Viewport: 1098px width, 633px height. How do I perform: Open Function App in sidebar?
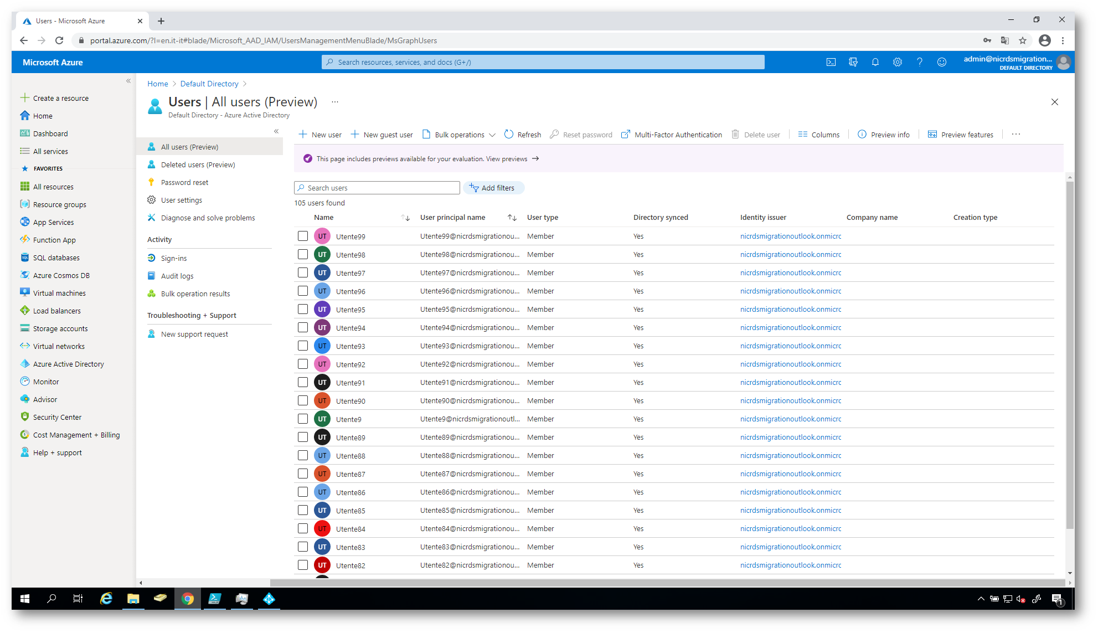pyautogui.click(x=54, y=240)
